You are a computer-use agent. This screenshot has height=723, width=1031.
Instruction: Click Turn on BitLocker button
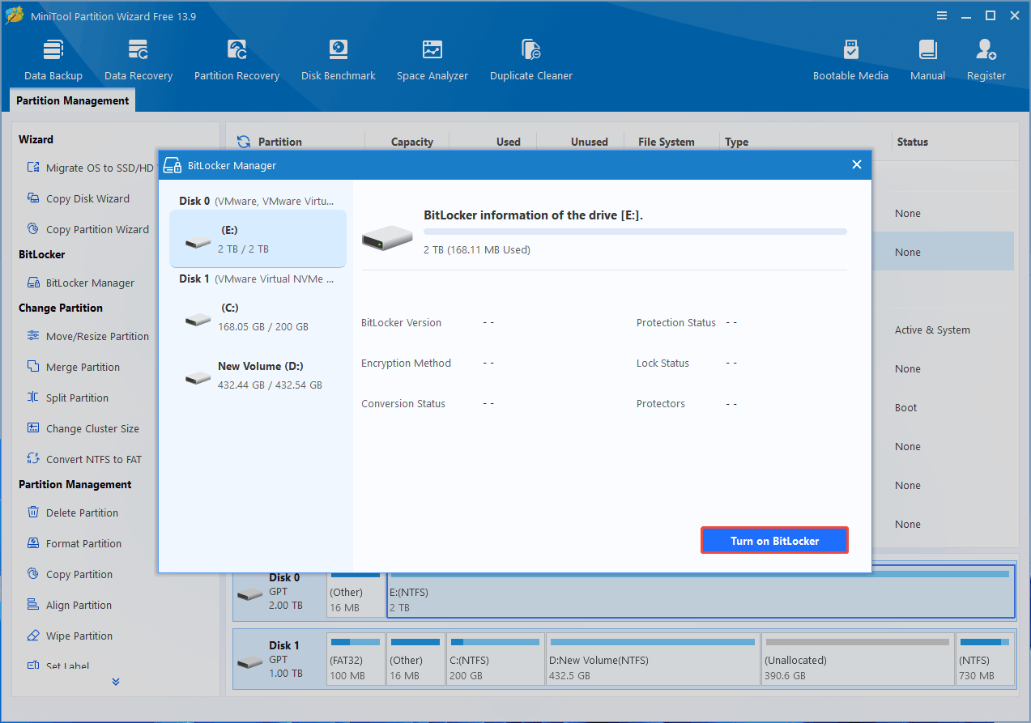point(774,541)
